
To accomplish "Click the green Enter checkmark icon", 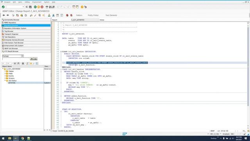I will point(3,7).
